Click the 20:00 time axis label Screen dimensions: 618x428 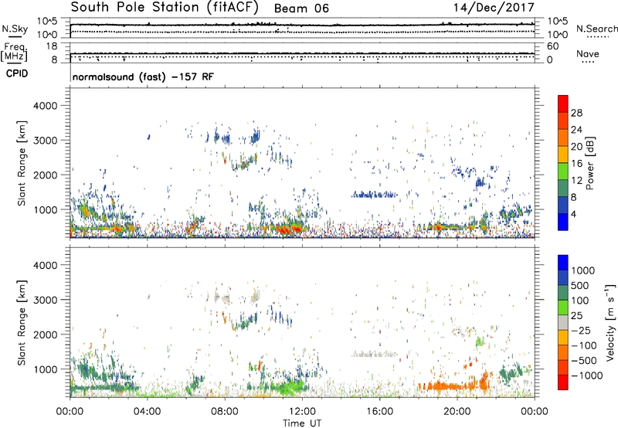click(x=457, y=412)
